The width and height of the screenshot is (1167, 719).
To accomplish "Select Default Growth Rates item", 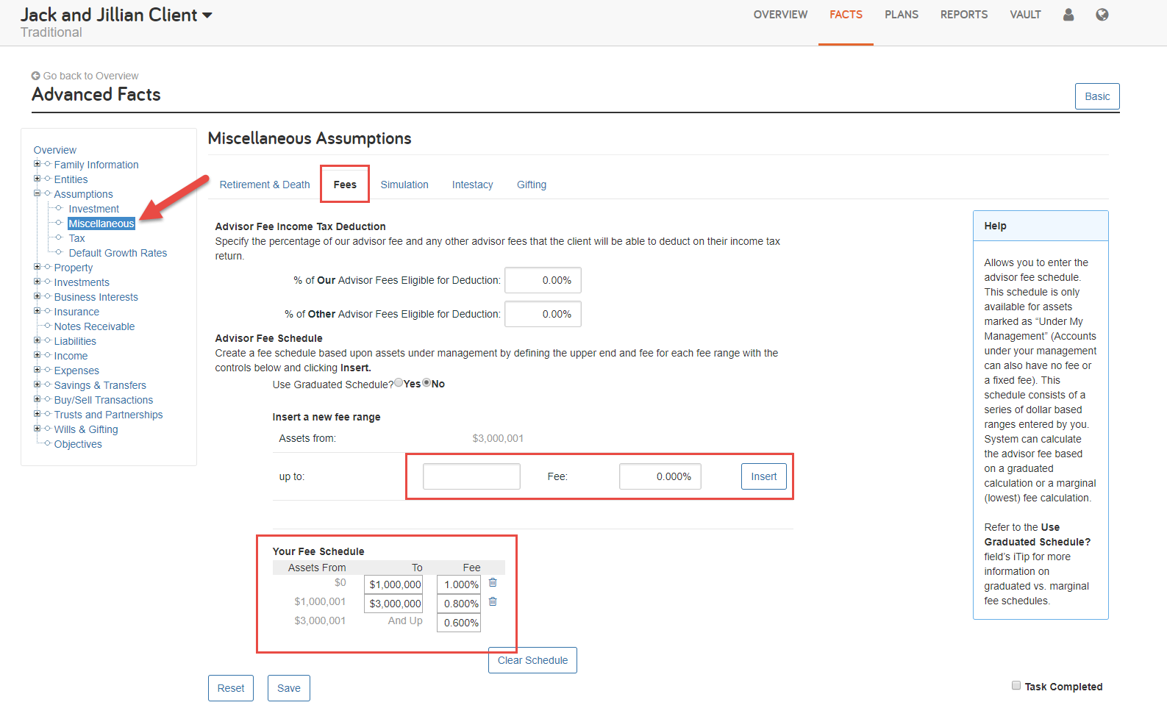I will click(118, 253).
